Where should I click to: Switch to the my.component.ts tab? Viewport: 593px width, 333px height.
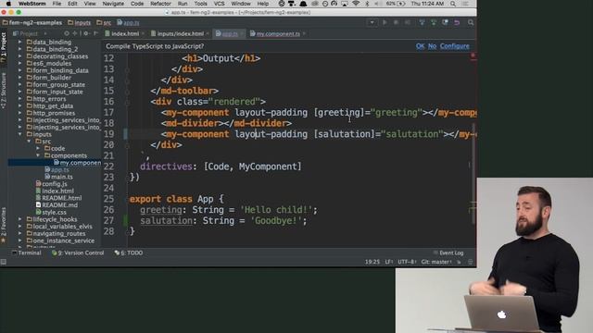[278, 33]
